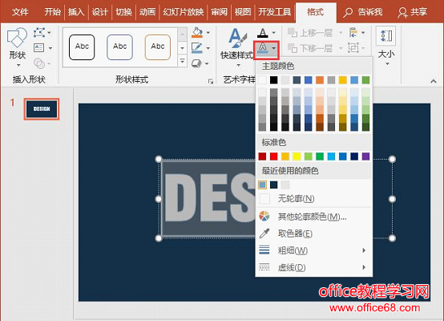
Task: Pick the light blue recently used color
Action: (x=263, y=185)
